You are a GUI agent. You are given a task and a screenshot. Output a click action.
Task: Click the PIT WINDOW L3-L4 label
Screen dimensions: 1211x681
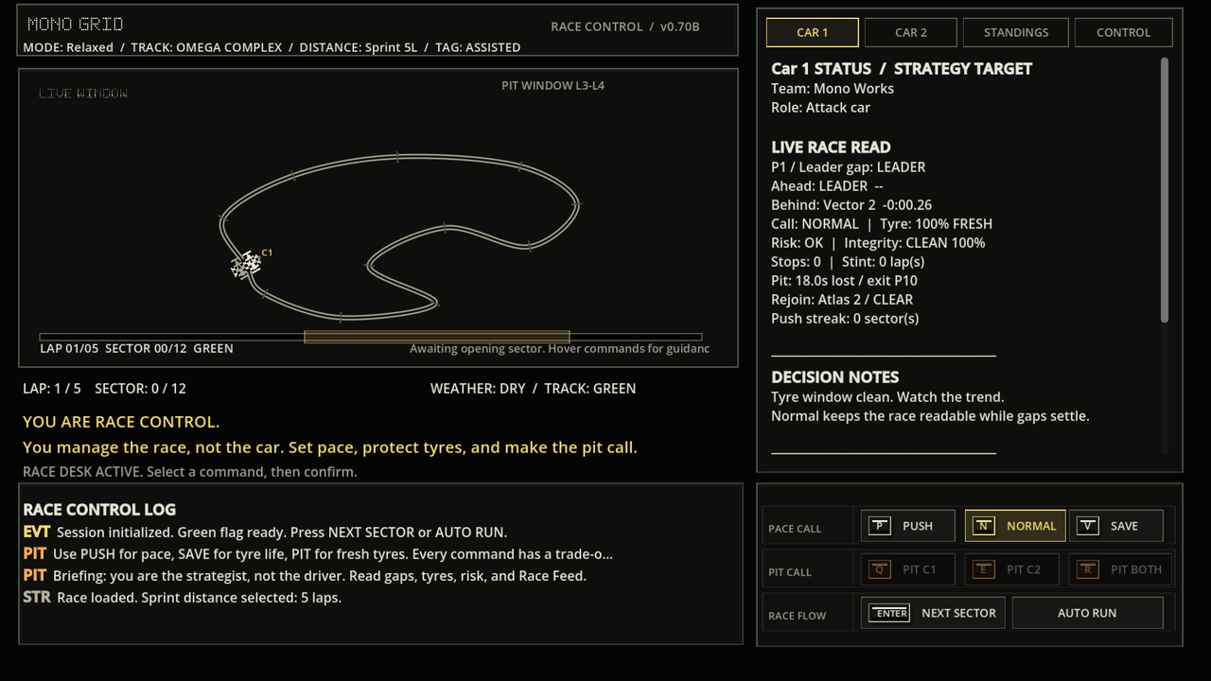click(553, 86)
